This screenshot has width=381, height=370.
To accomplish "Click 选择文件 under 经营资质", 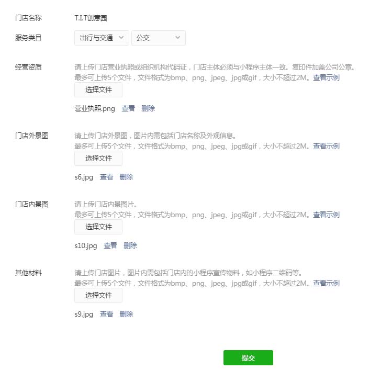I will tap(98, 90).
